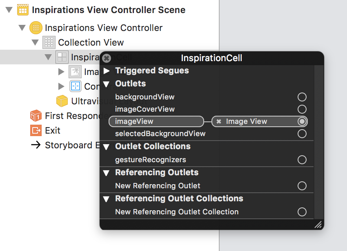Click the Collection View grid icon

click(49, 42)
